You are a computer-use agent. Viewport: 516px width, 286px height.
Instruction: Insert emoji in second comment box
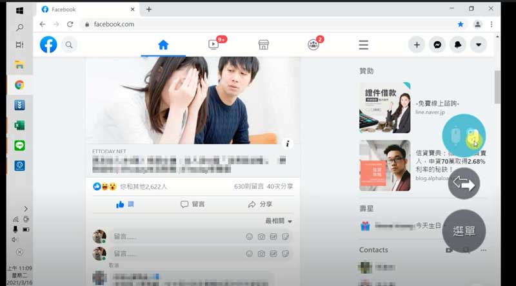(249, 254)
